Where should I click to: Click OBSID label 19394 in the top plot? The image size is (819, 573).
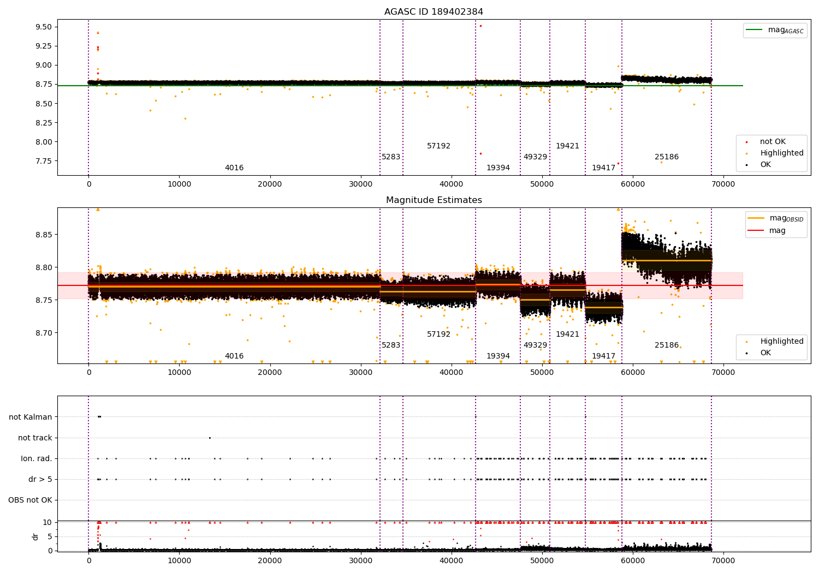498,168
